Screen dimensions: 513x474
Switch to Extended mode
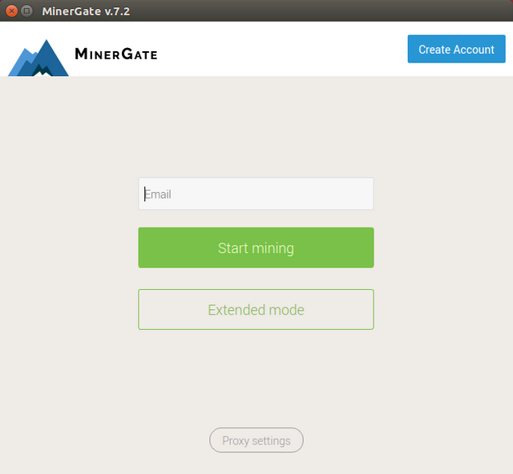pos(256,309)
